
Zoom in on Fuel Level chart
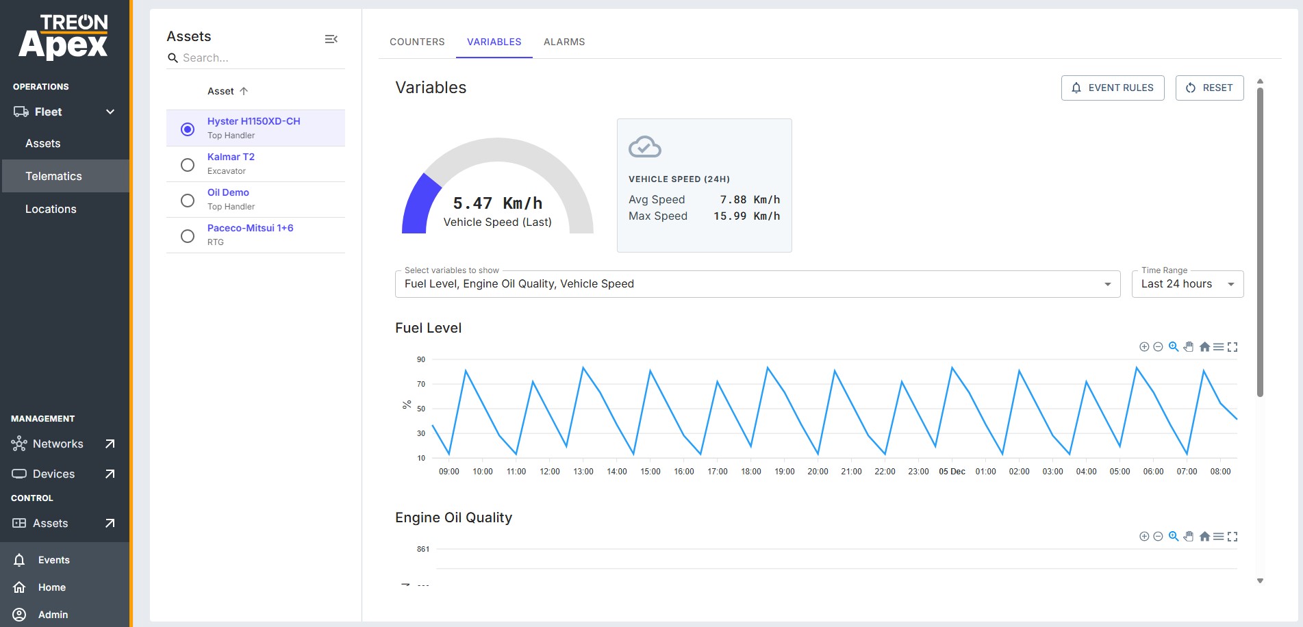pyautogui.click(x=1144, y=347)
